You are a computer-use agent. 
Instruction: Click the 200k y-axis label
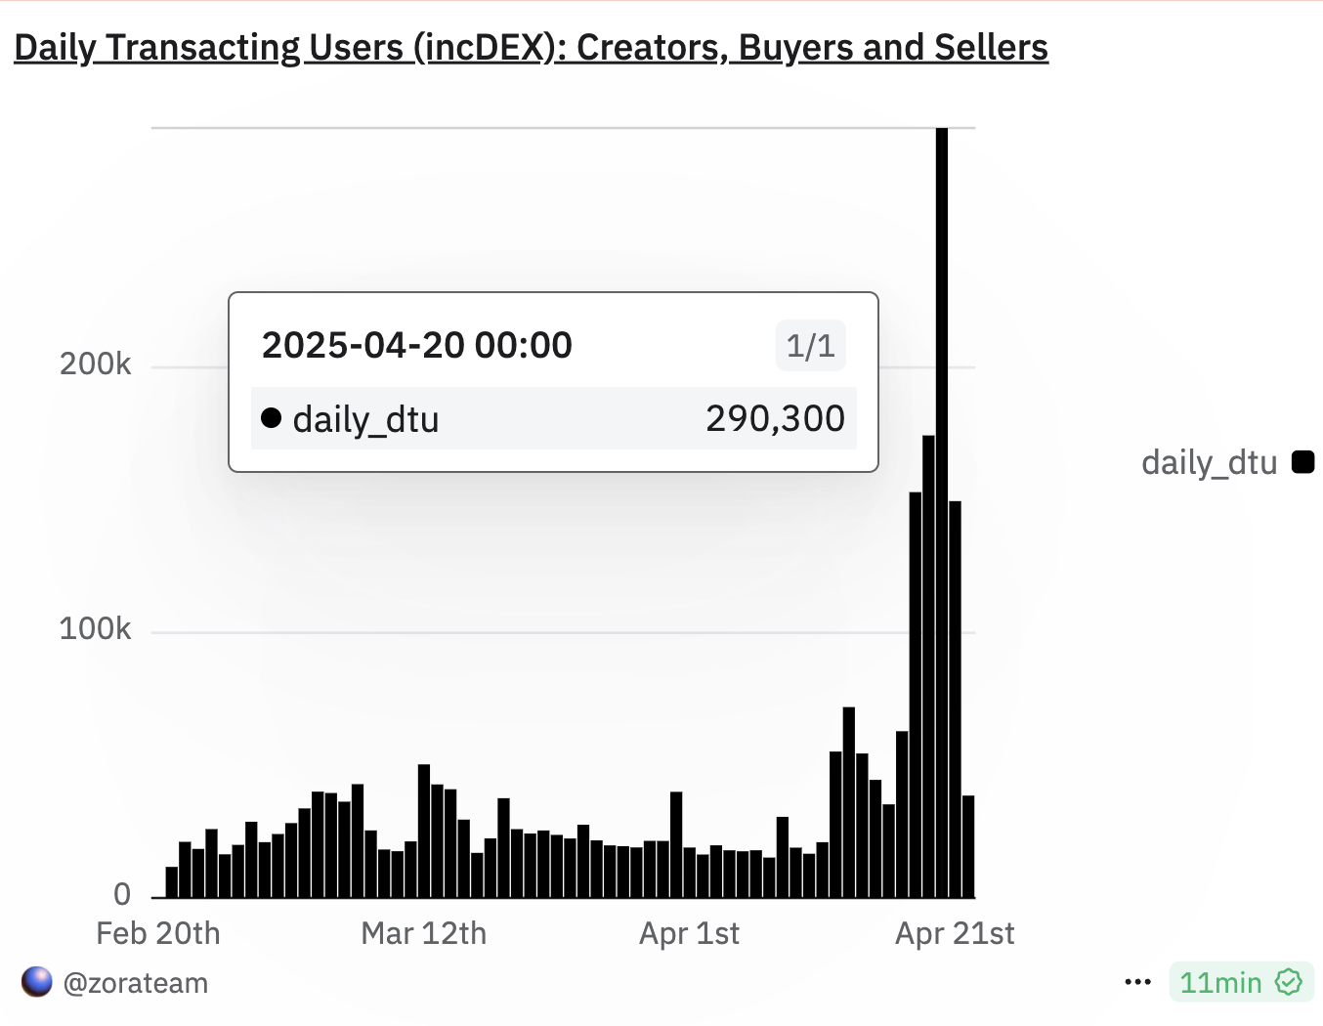coord(95,364)
